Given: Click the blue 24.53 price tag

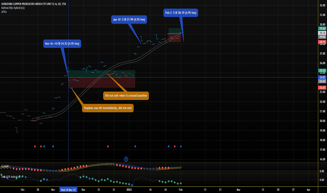Looking at the screenshot, I should point(322,78).
